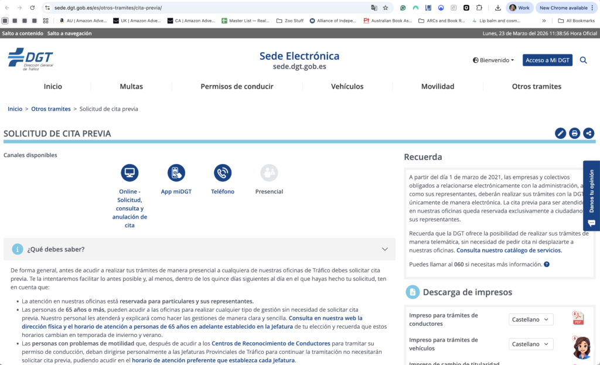Screen dimensions: 600x365
Task: Go to Permisos de conducir menu
Action: [237, 86]
